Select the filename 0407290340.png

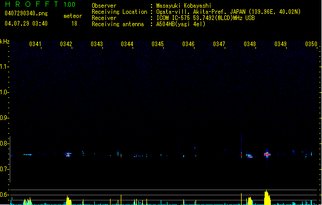[26, 13]
